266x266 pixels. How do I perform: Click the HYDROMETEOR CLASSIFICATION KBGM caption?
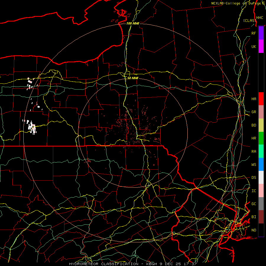(133, 264)
